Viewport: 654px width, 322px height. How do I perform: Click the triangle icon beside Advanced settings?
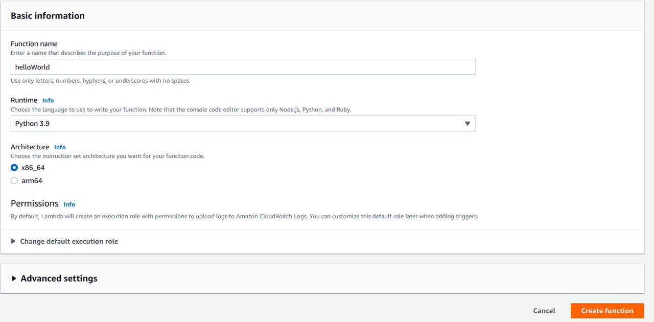14,279
